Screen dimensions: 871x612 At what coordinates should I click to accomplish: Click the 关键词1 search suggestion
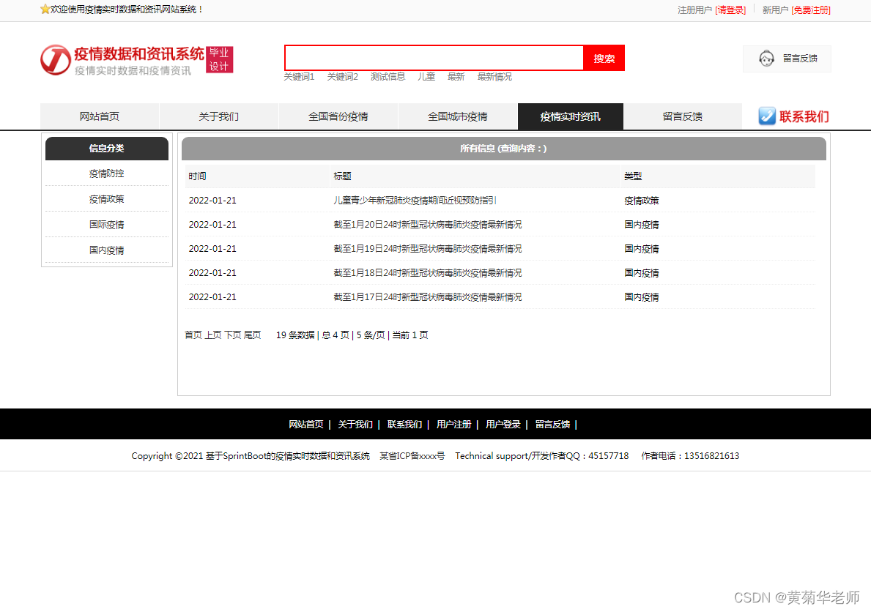coord(299,76)
